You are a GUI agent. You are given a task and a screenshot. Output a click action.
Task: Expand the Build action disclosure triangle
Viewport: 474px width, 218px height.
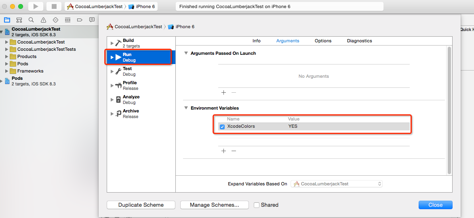point(112,43)
